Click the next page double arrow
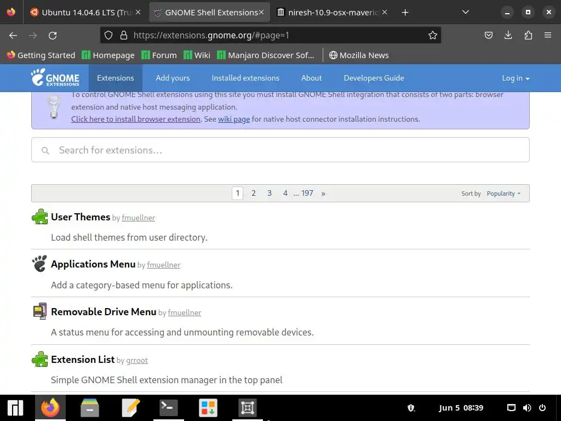The image size is (561, 421). tap(323, 194)
